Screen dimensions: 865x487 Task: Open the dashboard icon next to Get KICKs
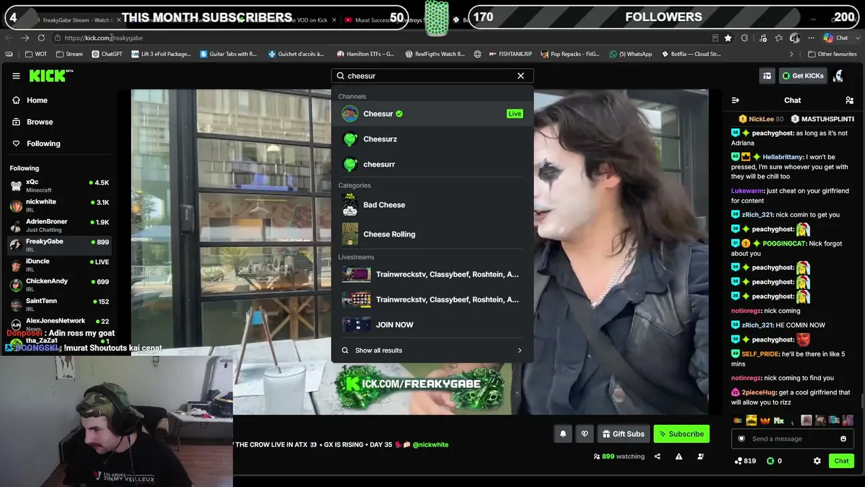(767, 76)
